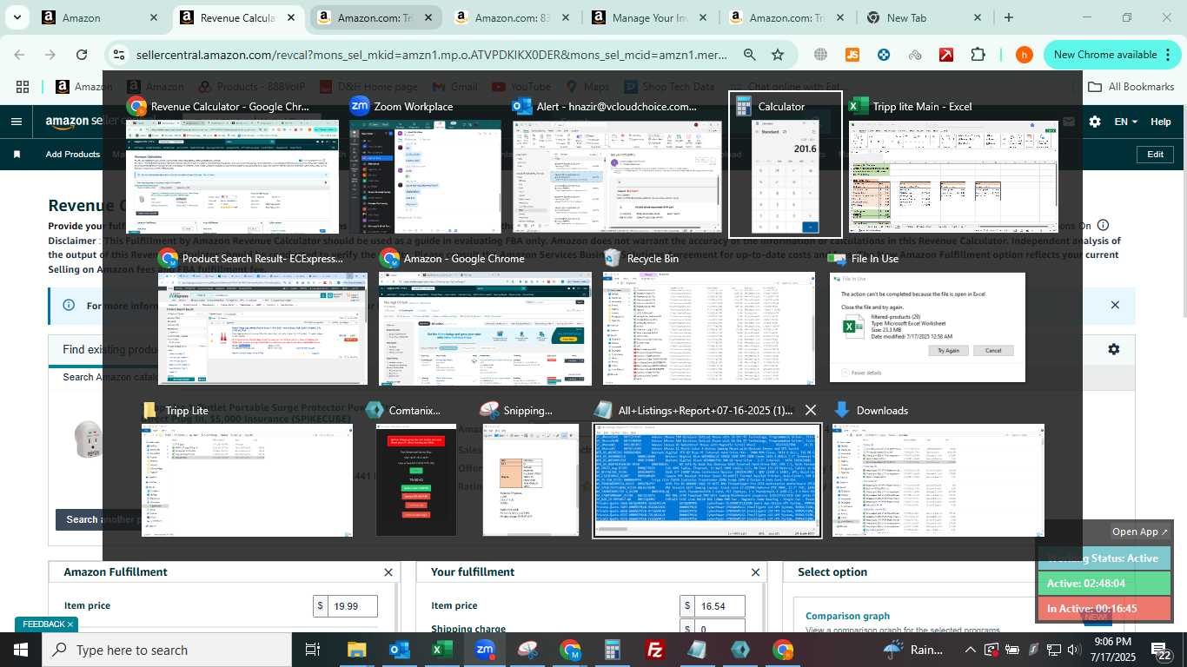The image size is (1187, 667).
Task: Show hidden system tray icons
Action: click(x=970, y=650)
